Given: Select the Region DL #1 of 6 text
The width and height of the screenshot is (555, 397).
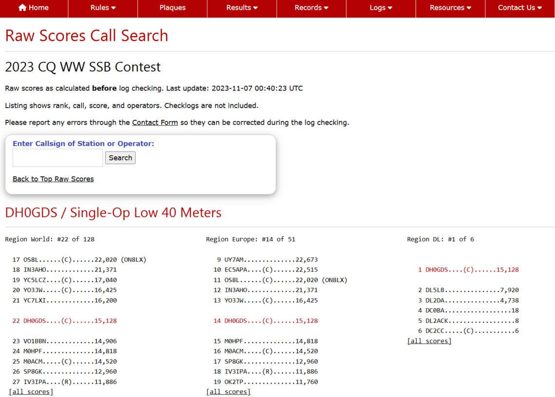Looking at the screenshot, I should pos(440,239).
